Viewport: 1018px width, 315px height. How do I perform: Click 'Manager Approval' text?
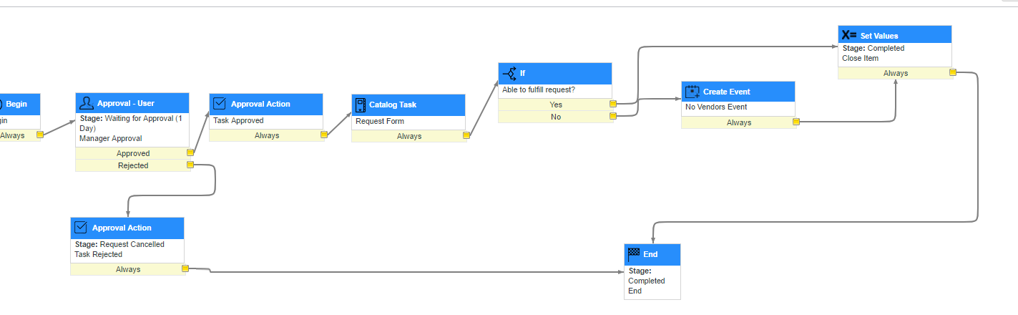coord(111,138)
